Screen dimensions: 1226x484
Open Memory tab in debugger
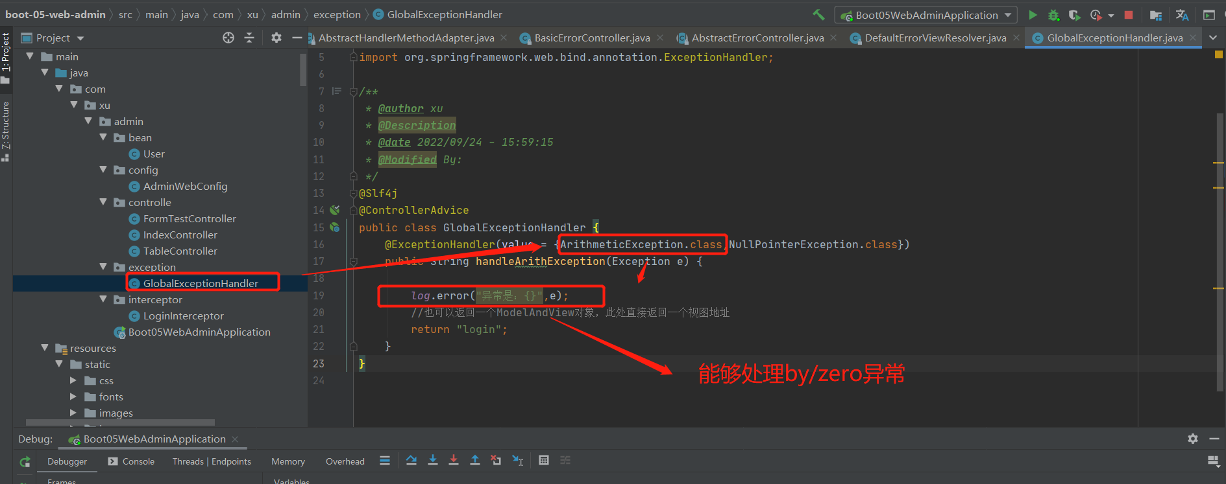tap(288, 461)
